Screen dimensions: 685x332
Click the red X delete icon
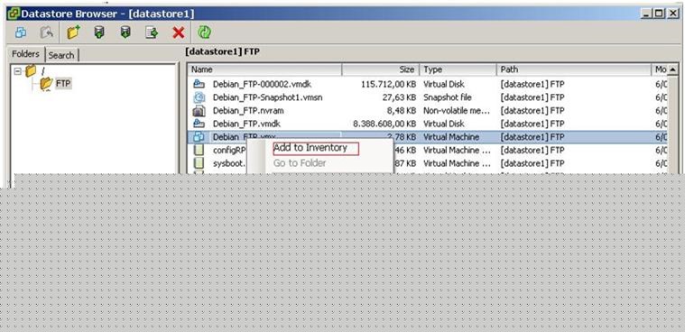click(x=178, y=32)
